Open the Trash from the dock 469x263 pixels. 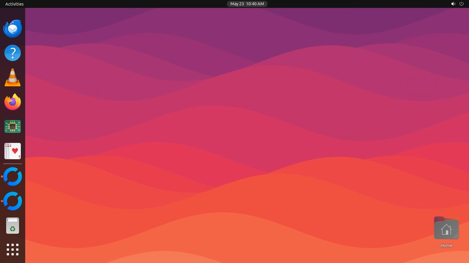(x=13, y=226)
